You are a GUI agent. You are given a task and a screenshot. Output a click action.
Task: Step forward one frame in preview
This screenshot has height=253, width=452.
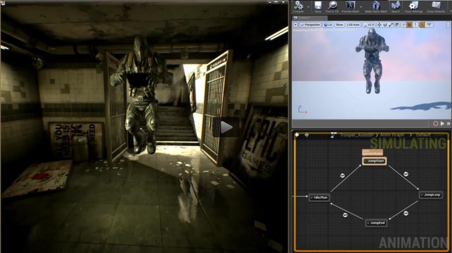click(x=449, y=123)
